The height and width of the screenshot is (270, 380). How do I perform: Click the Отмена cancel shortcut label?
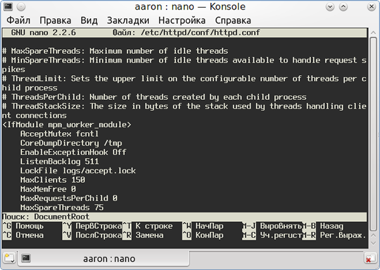coord(29,235)
